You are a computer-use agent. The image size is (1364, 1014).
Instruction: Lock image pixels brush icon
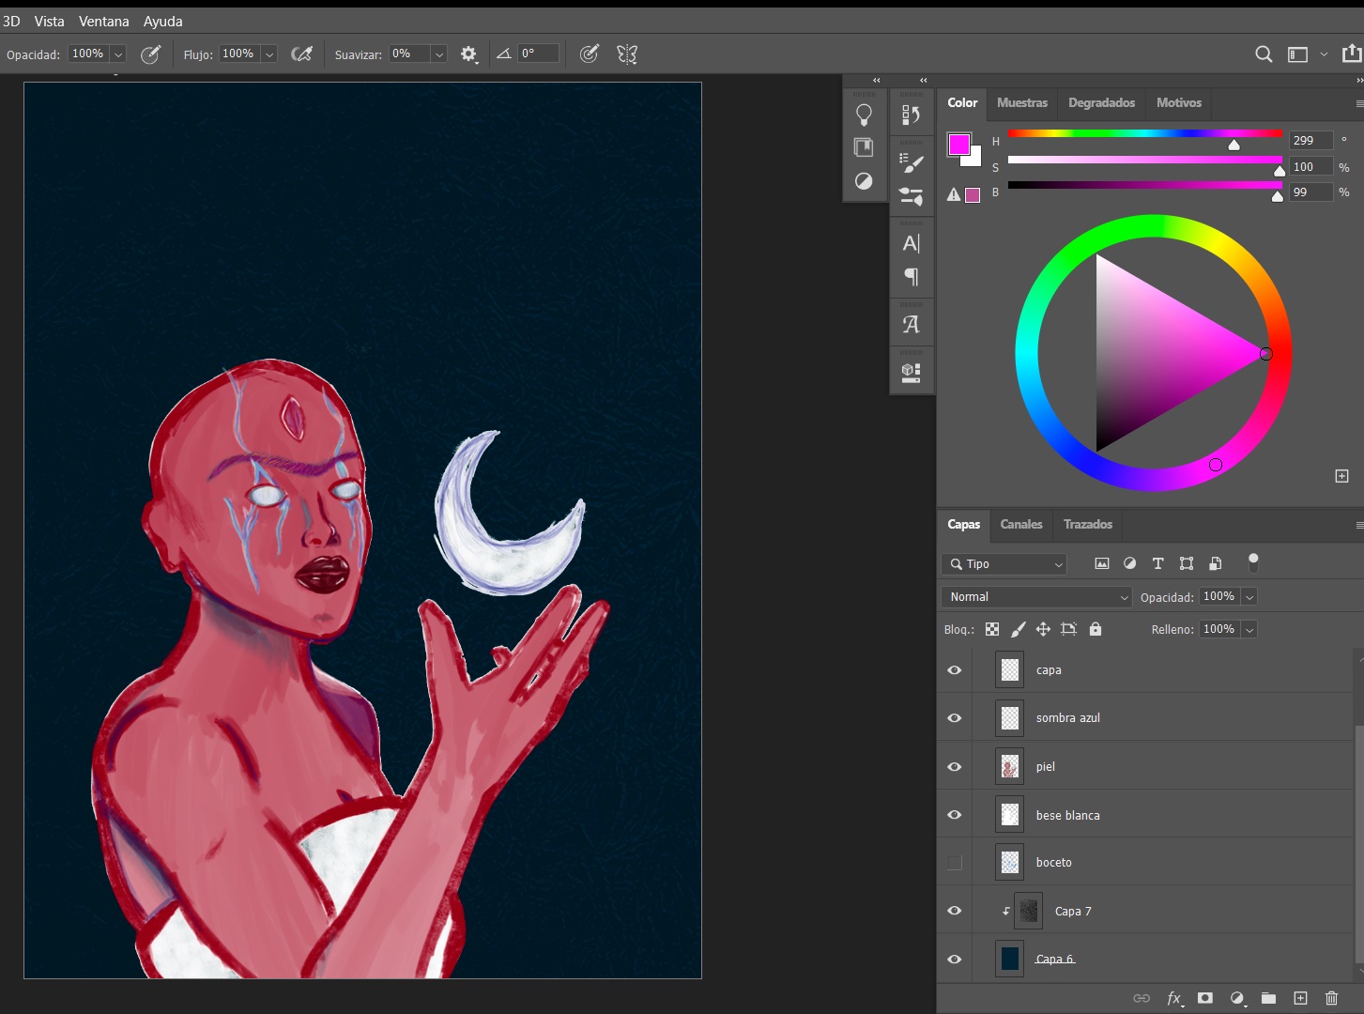[x=1018, y=629]
